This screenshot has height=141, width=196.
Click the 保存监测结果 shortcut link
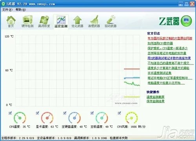(156, 101)
